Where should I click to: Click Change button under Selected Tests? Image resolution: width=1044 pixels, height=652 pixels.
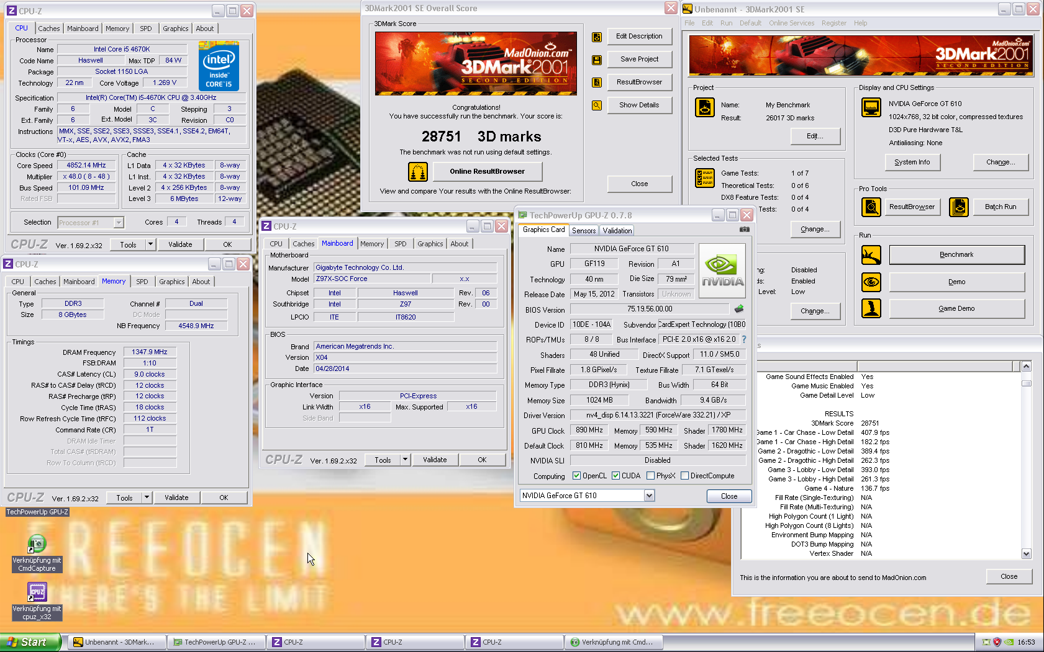point(814,230)
